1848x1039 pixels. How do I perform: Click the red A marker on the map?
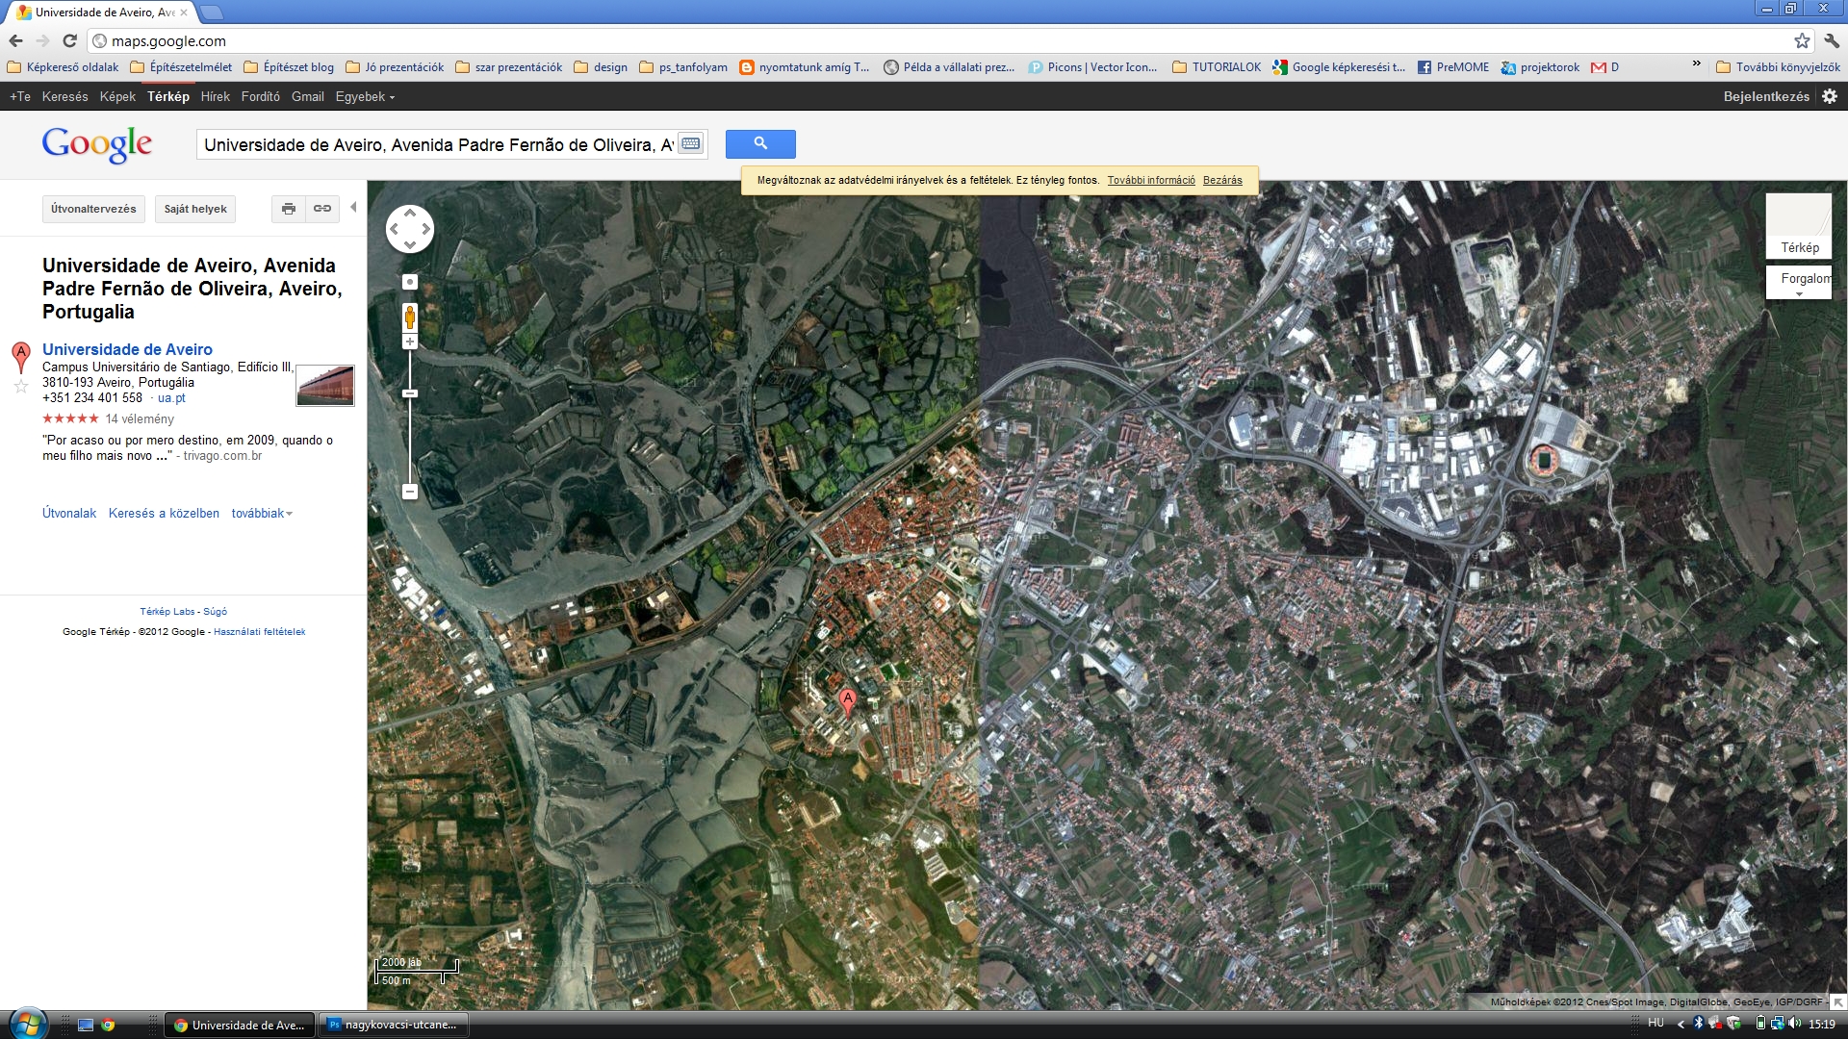pos(847,701)
